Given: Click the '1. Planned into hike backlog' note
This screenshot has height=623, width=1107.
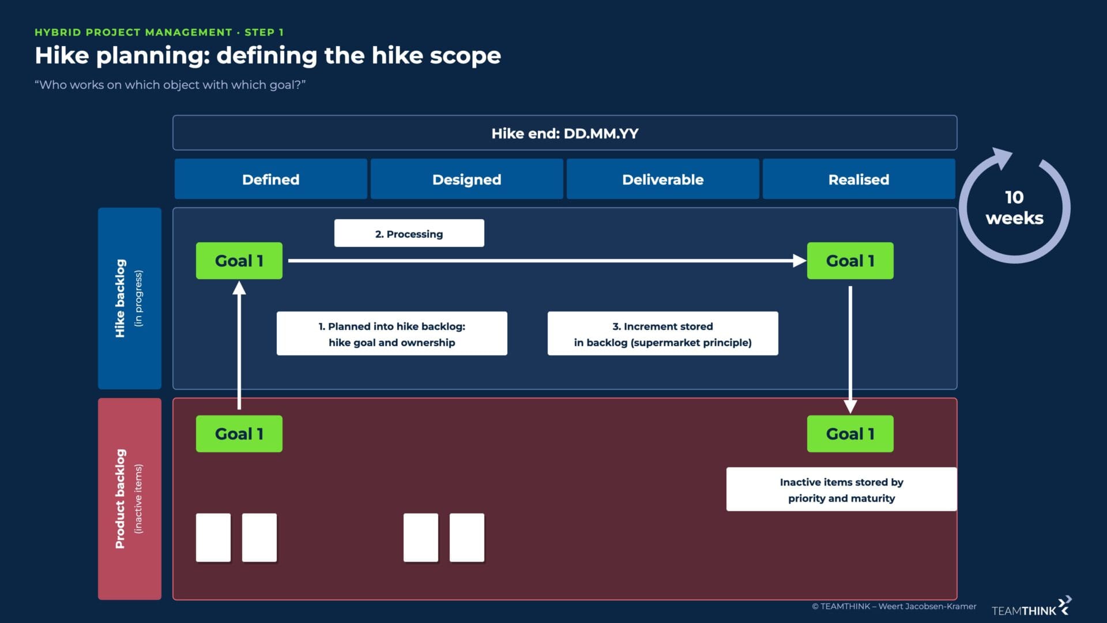Looking at the screenshot, I should [392, 334].
